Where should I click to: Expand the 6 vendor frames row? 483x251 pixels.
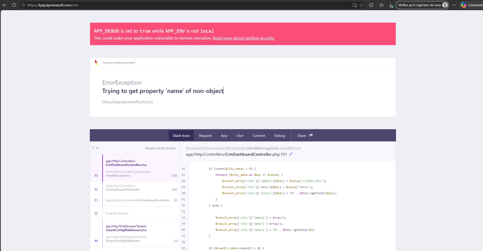(118, 213)
